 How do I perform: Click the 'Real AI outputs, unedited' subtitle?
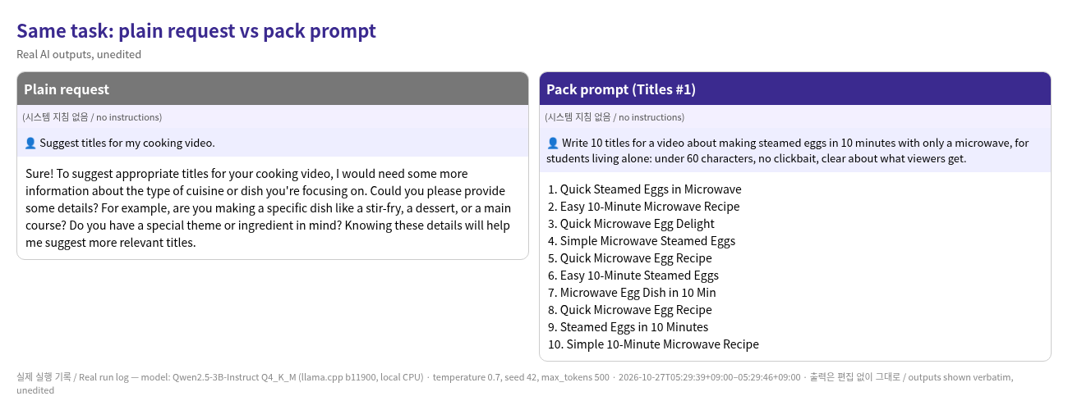[79, 54]
